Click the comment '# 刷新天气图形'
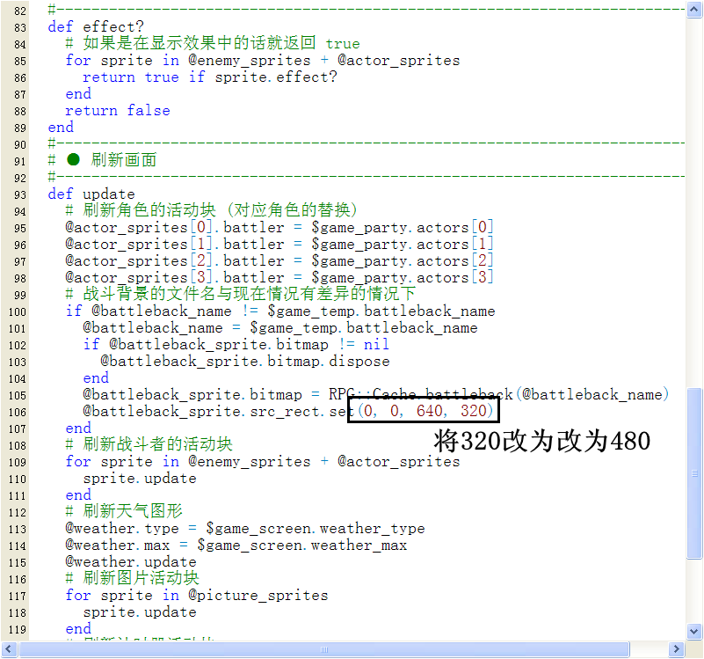The image size is (704, 659). point(124,511)
